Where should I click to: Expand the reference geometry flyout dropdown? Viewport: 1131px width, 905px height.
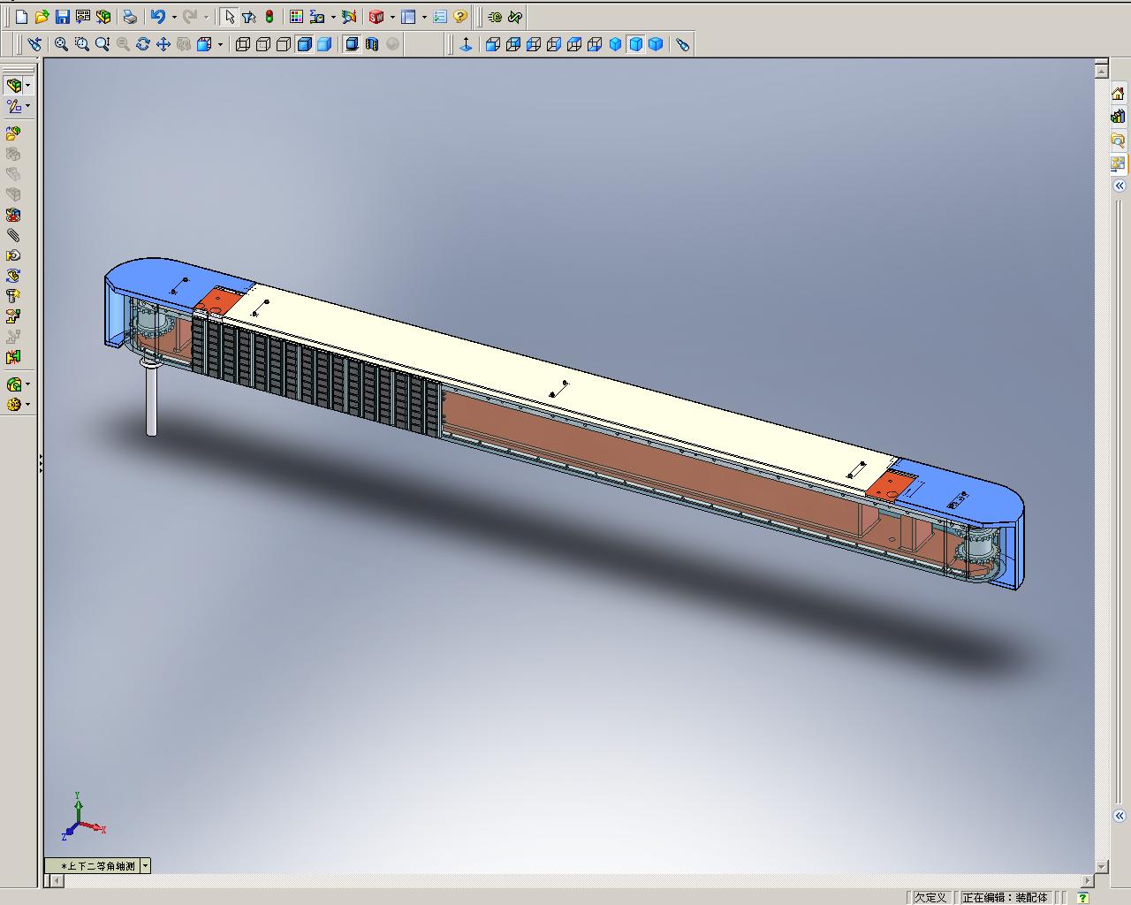28,405
